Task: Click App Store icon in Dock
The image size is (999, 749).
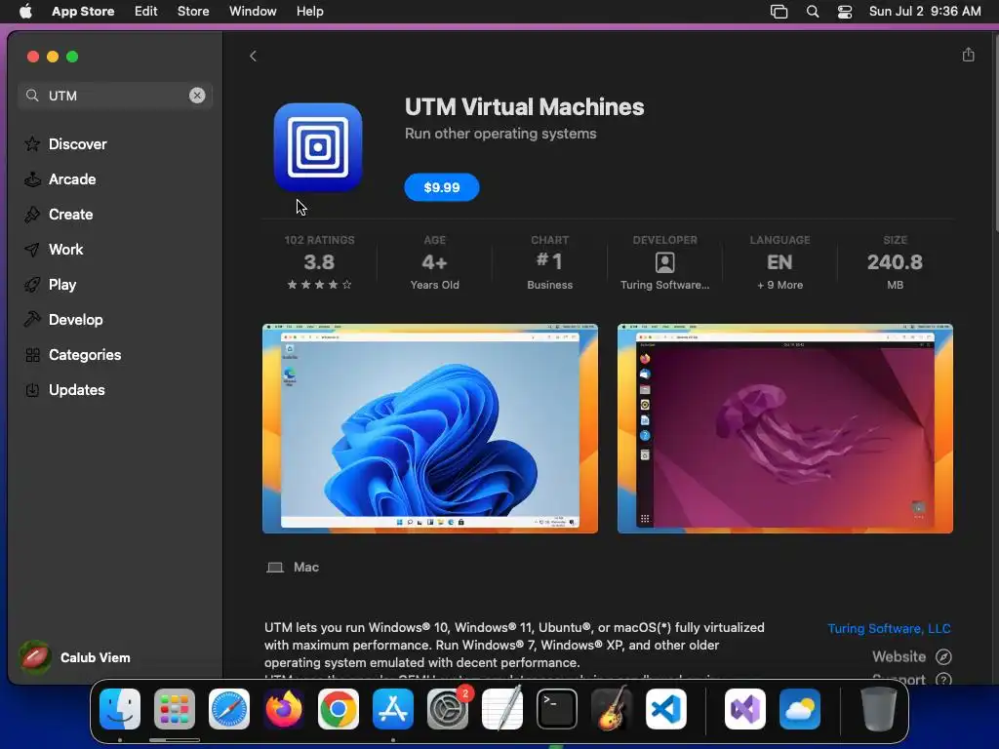Action: click(393, 709)
